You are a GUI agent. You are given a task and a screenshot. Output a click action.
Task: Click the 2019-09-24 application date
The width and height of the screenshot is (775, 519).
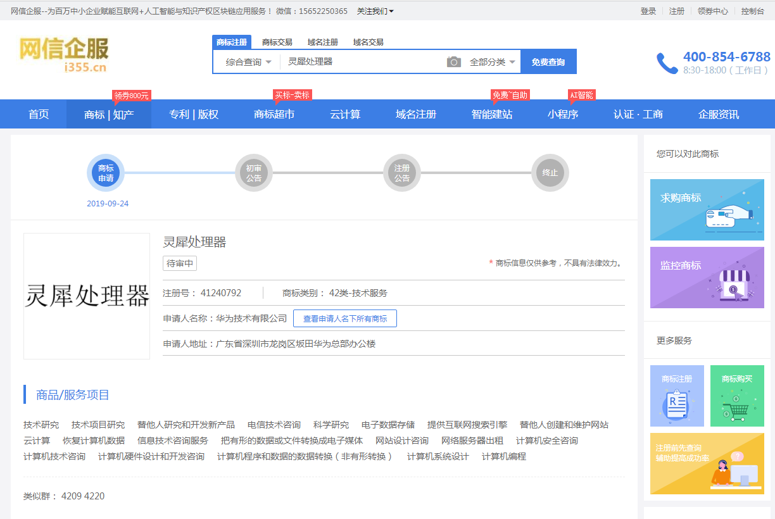click(x=108, y=204)
